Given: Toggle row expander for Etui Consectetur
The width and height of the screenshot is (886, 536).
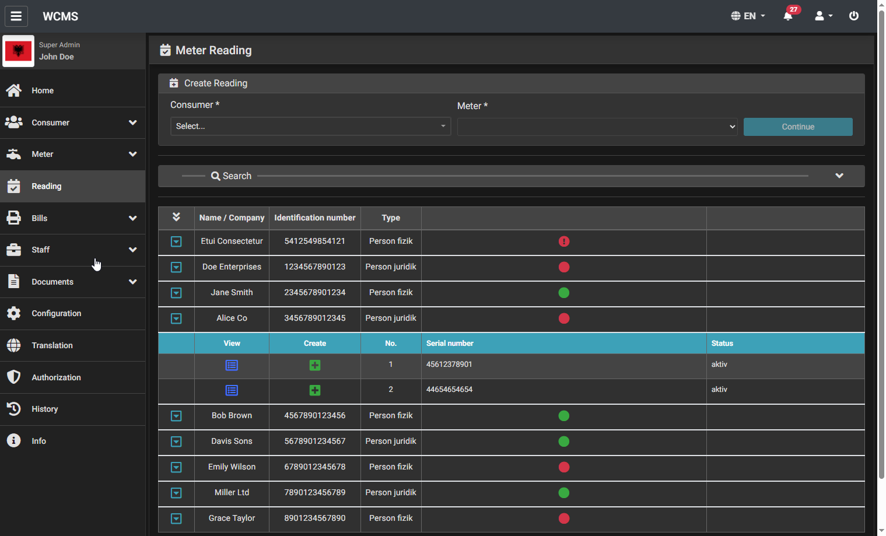Looking at the screenshot, I should (176, 241).
